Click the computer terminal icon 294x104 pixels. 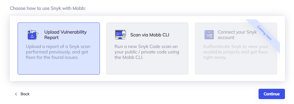pyautogui.click(x=120, y=35)
